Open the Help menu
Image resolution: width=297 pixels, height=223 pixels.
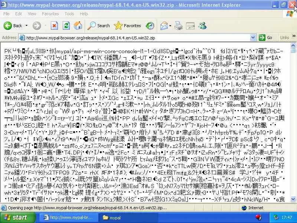(84, 14)
